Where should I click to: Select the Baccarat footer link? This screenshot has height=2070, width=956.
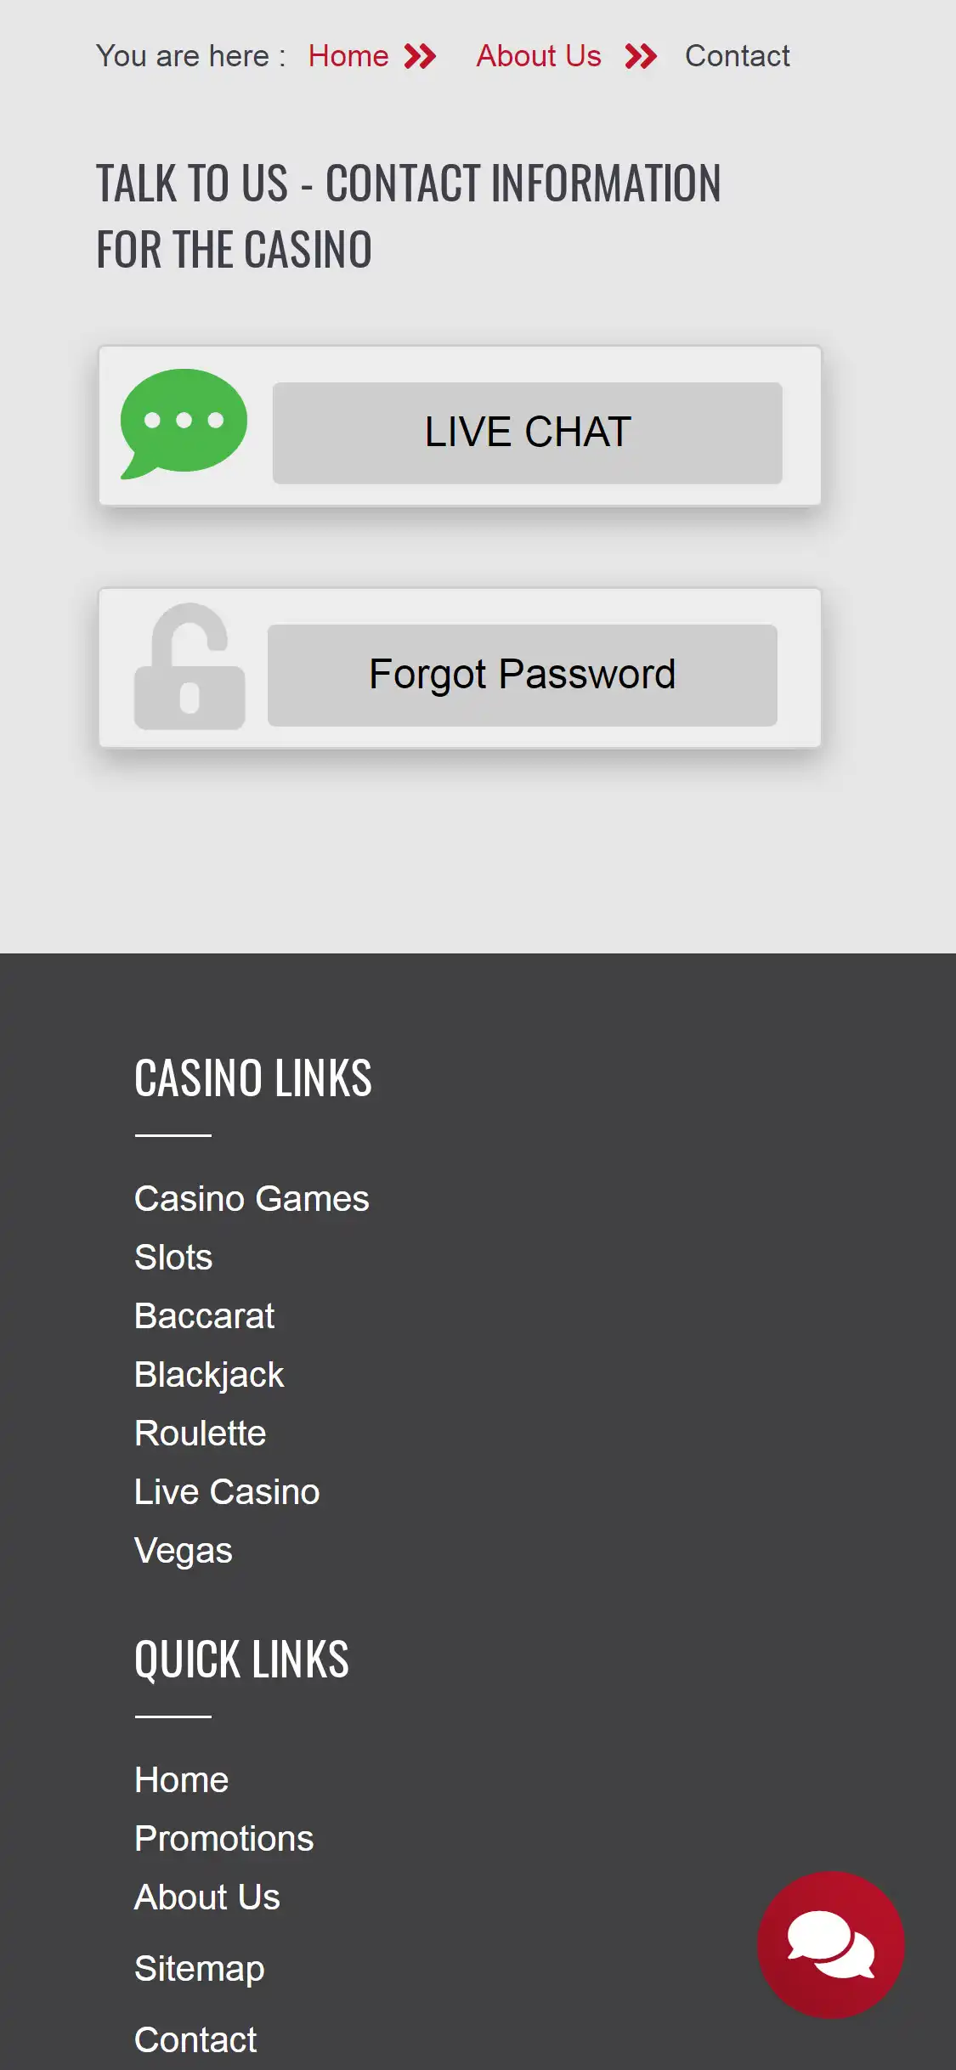[x=204, y=1316]
